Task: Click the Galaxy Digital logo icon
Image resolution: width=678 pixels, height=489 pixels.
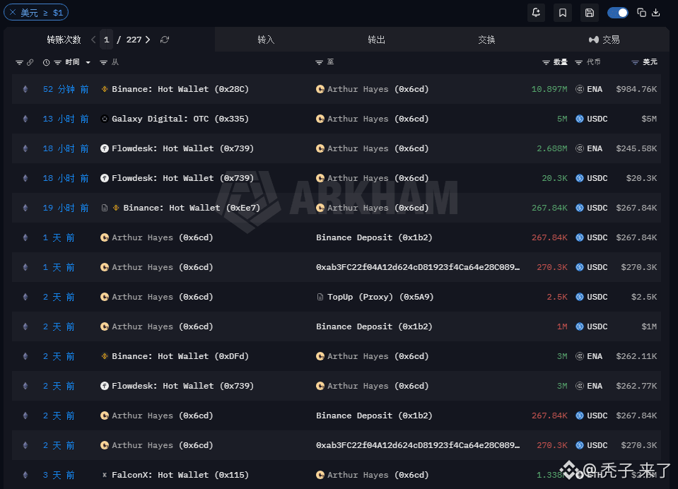Action: pos(104,119)
